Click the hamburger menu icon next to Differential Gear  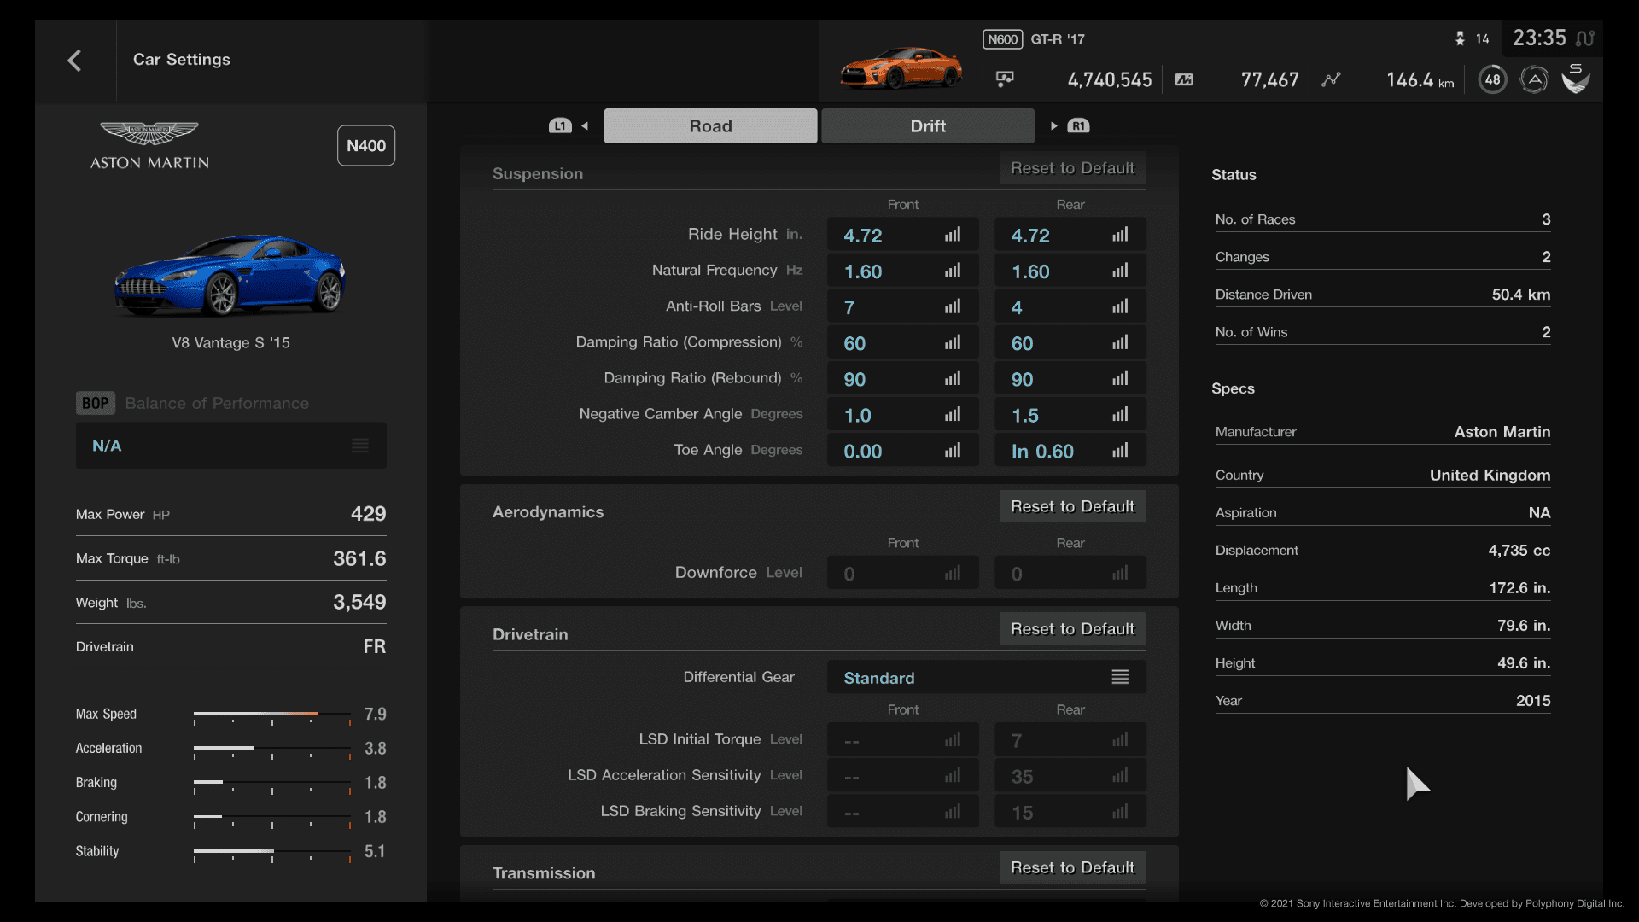(1120, 677)
